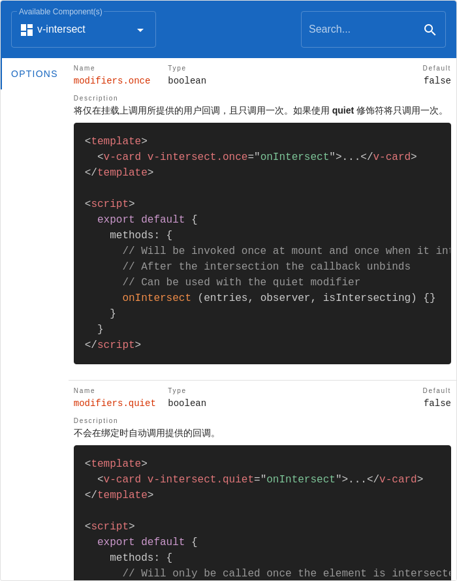
Task: Expand the Available Component(s) combo box
Action: (84, 29)
